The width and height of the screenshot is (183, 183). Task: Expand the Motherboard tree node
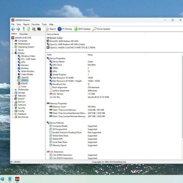click(x=12, y=44)
